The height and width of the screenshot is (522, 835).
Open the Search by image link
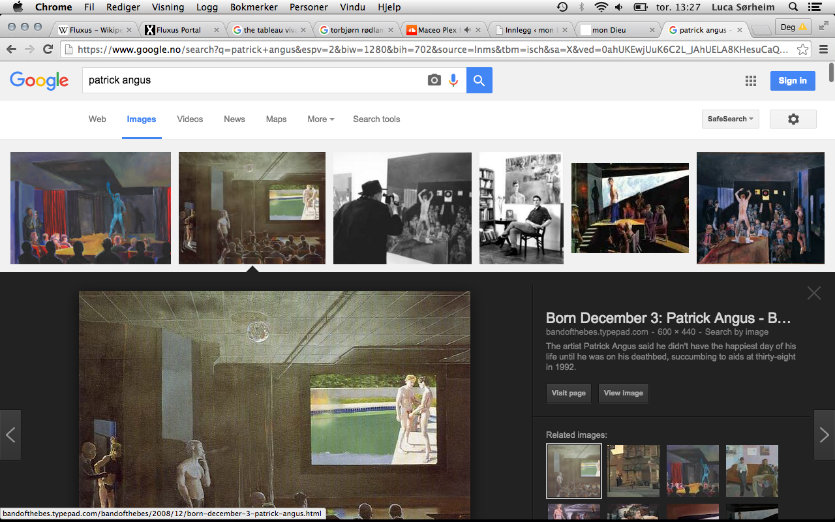pos(736,332)
